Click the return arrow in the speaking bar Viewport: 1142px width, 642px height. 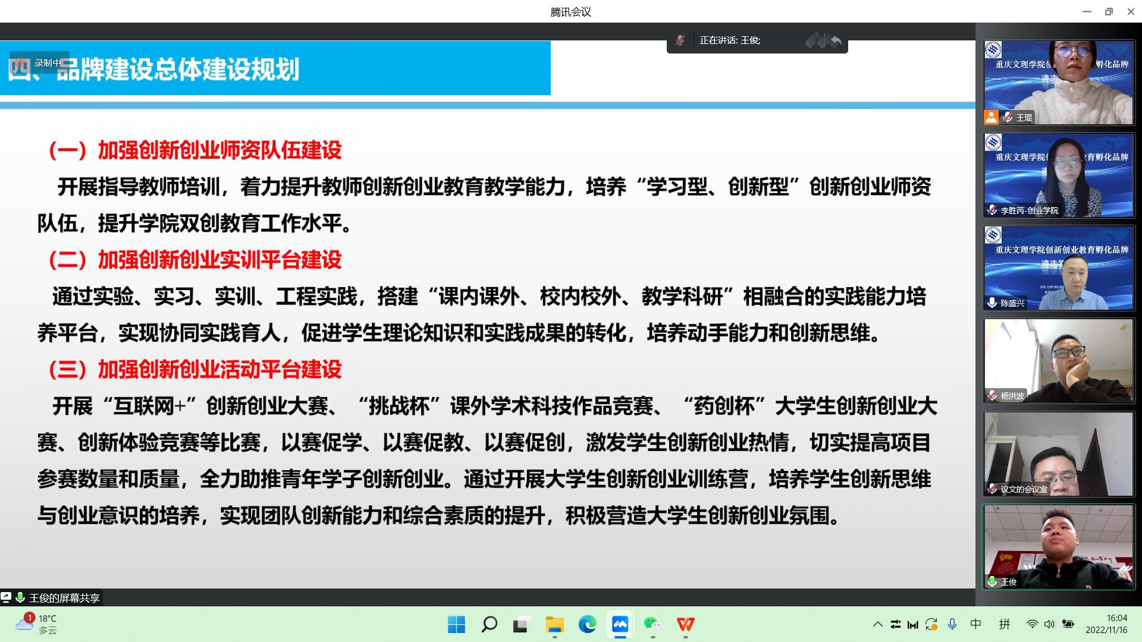836,40
